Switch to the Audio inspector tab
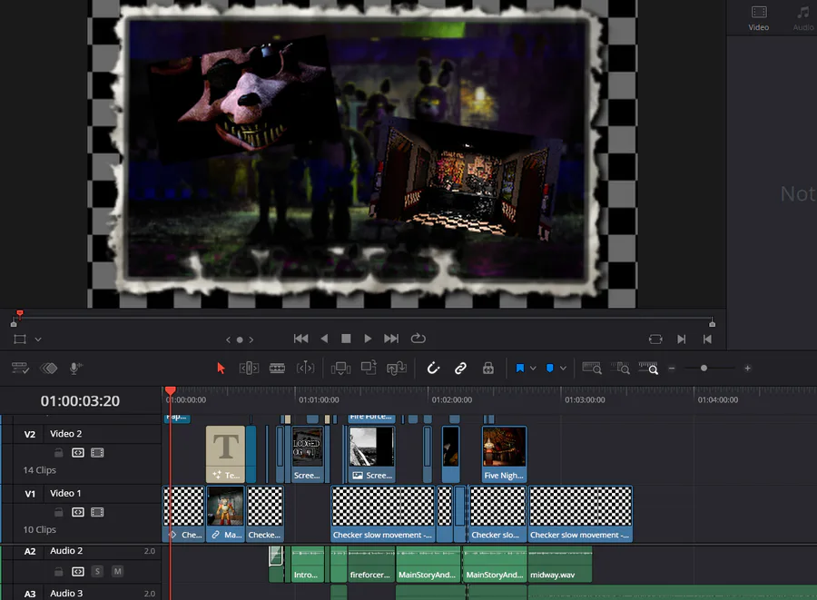 pos(803,18)
